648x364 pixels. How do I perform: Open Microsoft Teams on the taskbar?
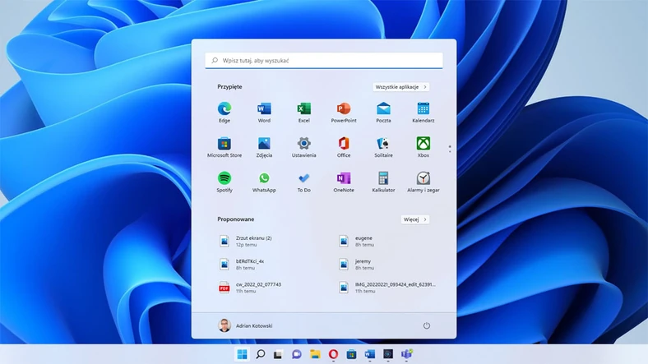click(x=406, y=354)
